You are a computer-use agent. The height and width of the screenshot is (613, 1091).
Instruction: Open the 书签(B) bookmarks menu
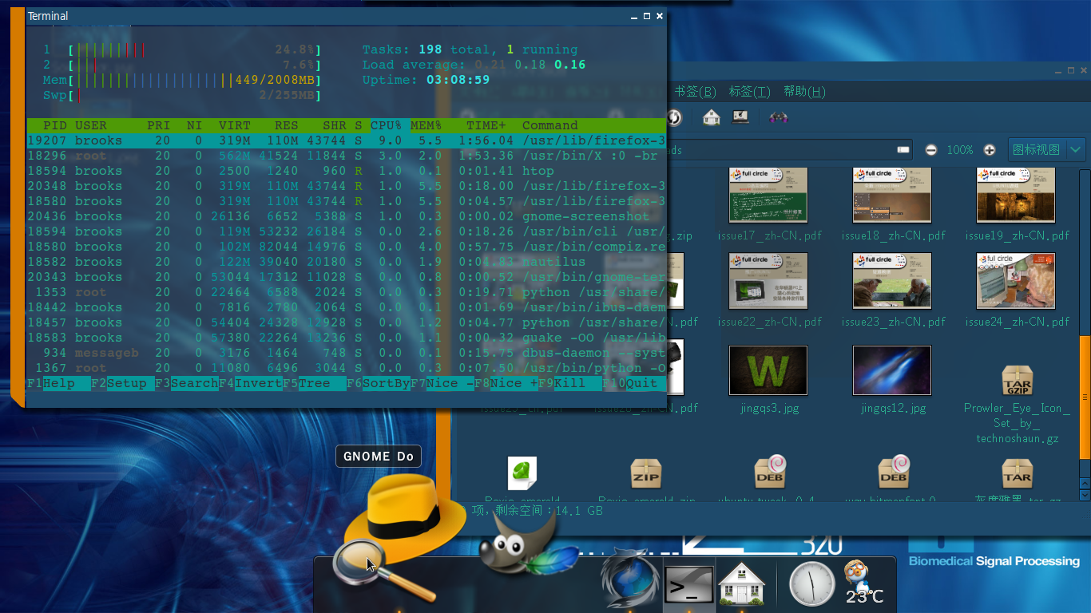[x=695, y=92]
